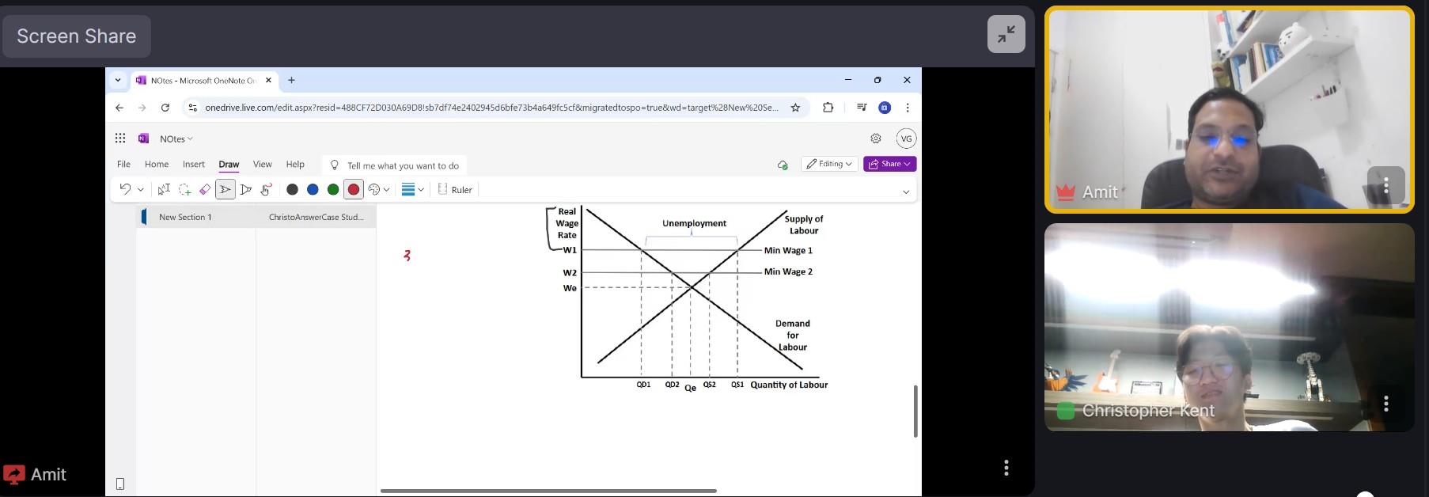Select the Eraser tool
This screenshot has height=497, width=1429.
click(x=205, y=190)
